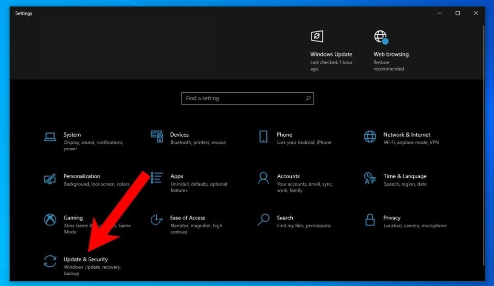Click 'Find my files, permissions' description
Viewport: 494px width, 286px height.
[304, 226]
